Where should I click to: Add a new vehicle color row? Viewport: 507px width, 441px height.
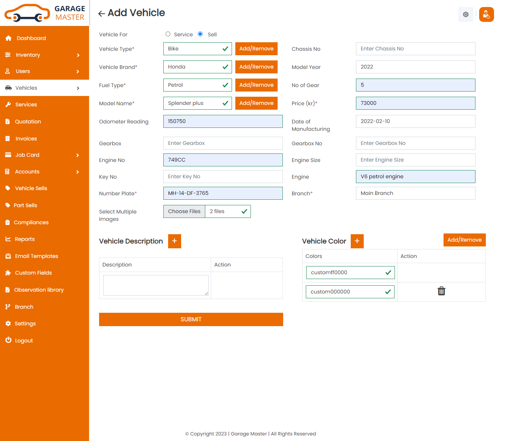pyautogui.click(x=357, y=241)
